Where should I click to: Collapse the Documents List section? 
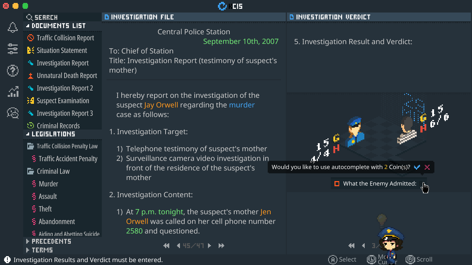tap(28, 26)
